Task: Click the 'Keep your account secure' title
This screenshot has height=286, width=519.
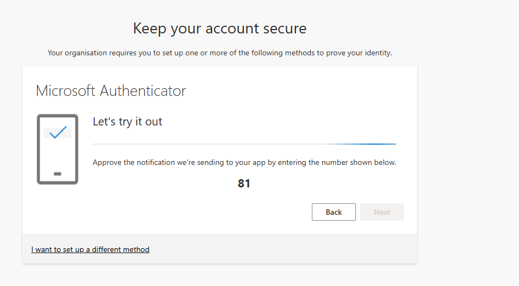Action: (220, 28)
